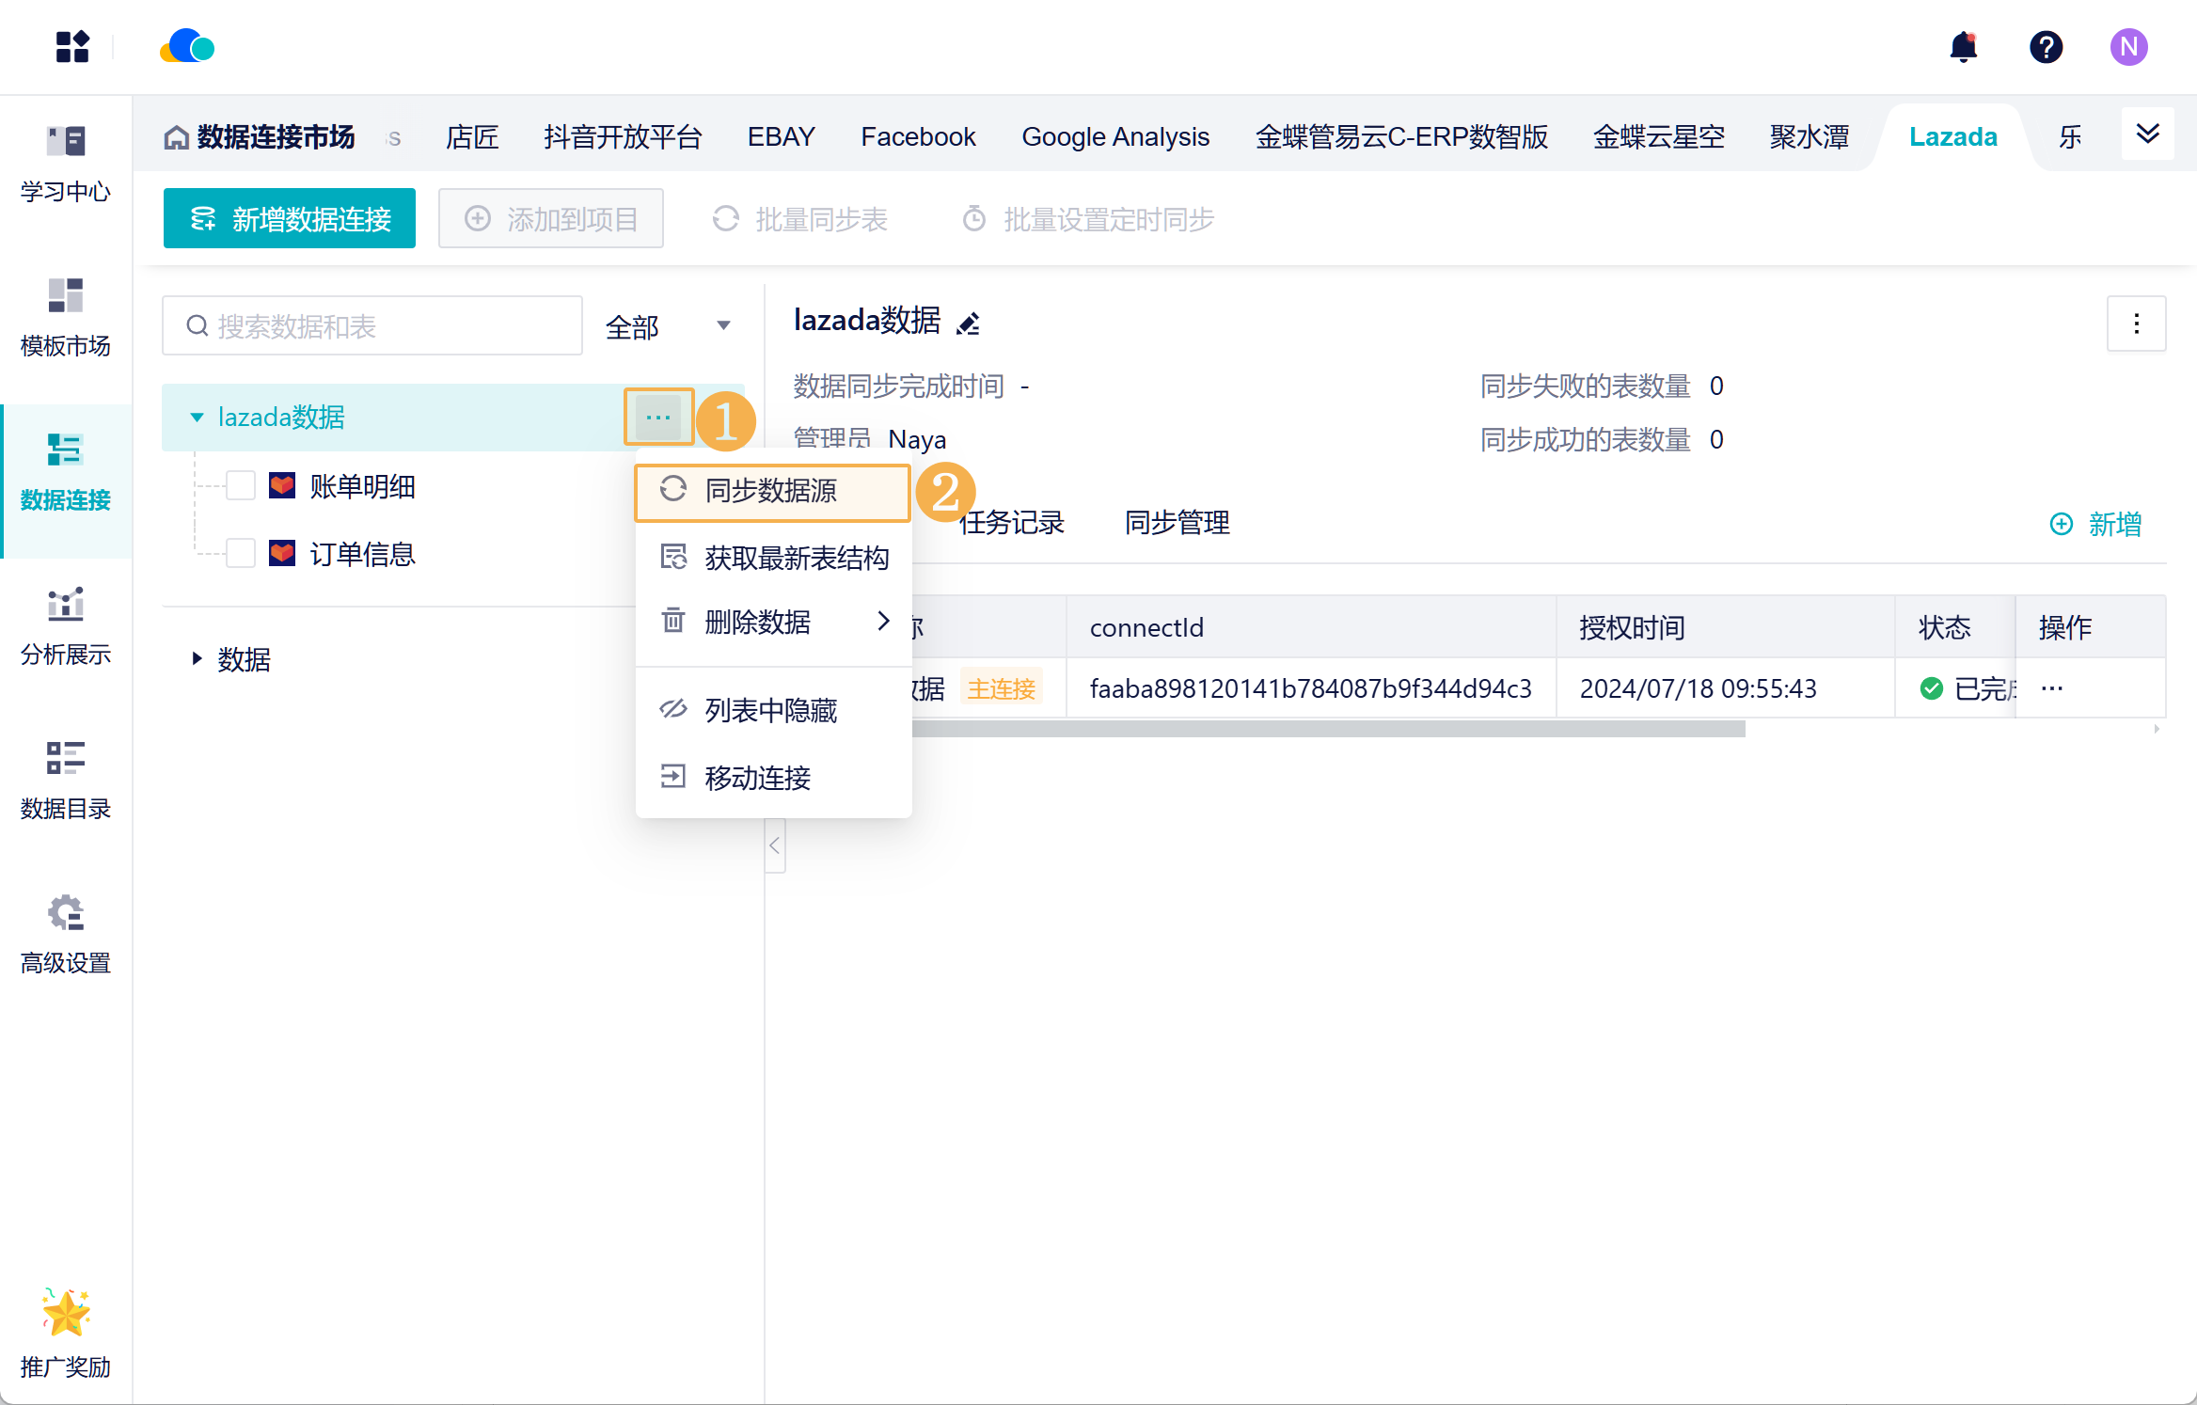Click the 新增数据连接 button
The width and height of the screenshot is (2197, 1405).
289,219
